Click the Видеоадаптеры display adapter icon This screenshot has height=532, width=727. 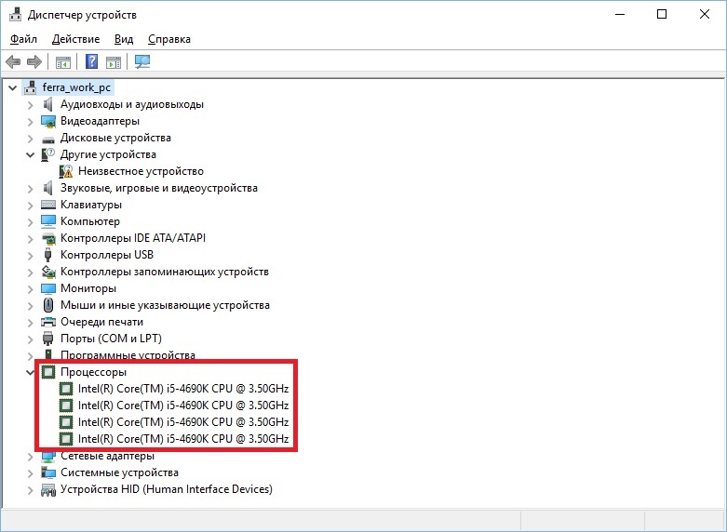point(47,122)
